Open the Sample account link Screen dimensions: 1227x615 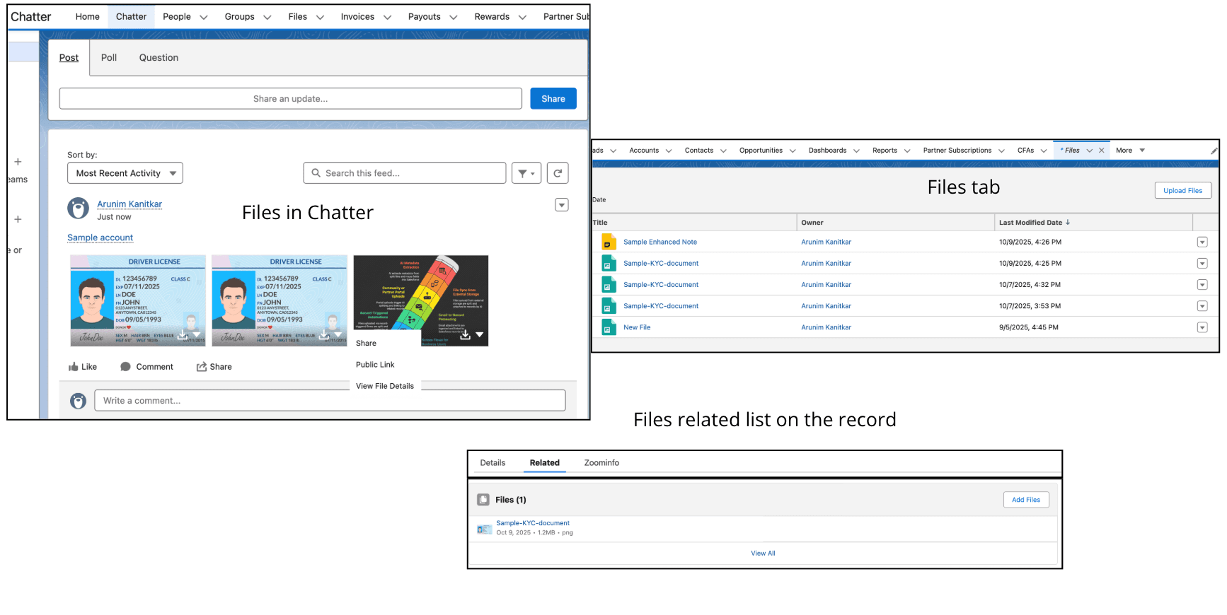(100, 238)
